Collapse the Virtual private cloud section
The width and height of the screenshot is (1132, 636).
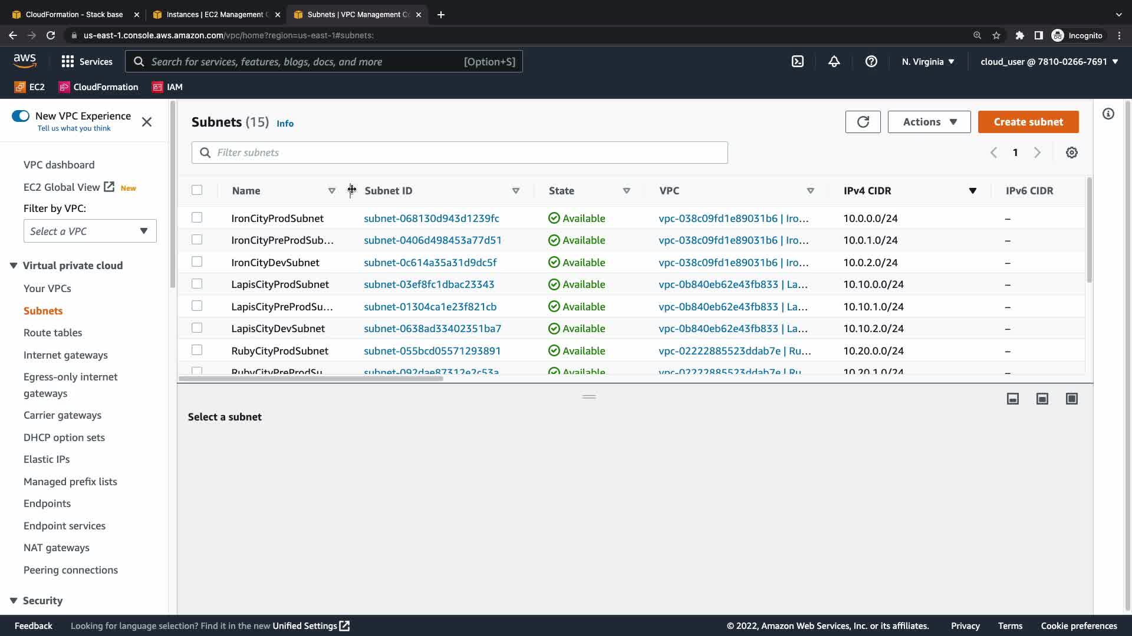(14, 266)
